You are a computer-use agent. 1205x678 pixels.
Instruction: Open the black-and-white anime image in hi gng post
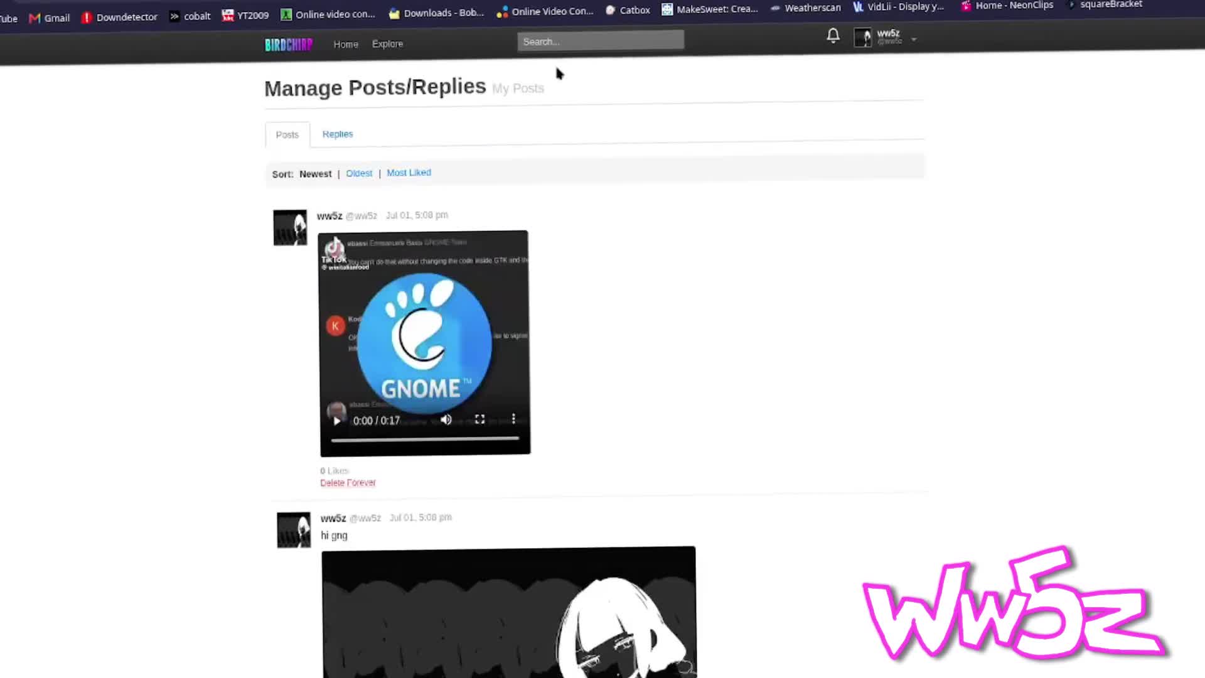509,612
